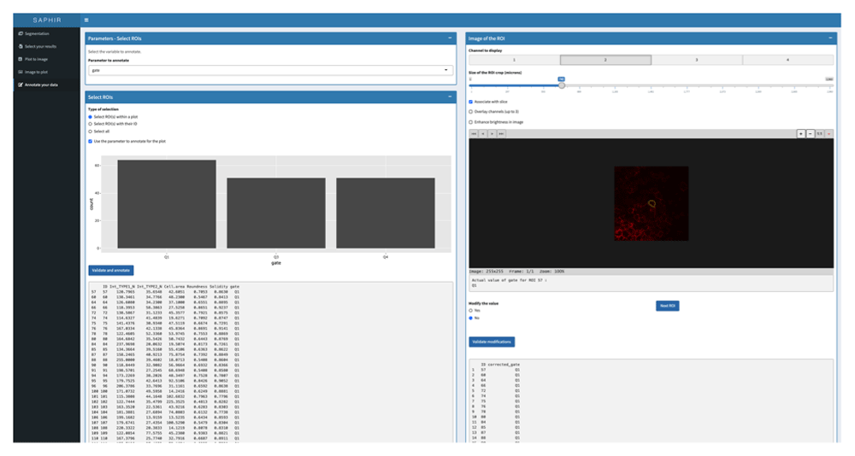Go to previous frame in image viewer
Screen dimensions: 855x456
click(483, 134)
